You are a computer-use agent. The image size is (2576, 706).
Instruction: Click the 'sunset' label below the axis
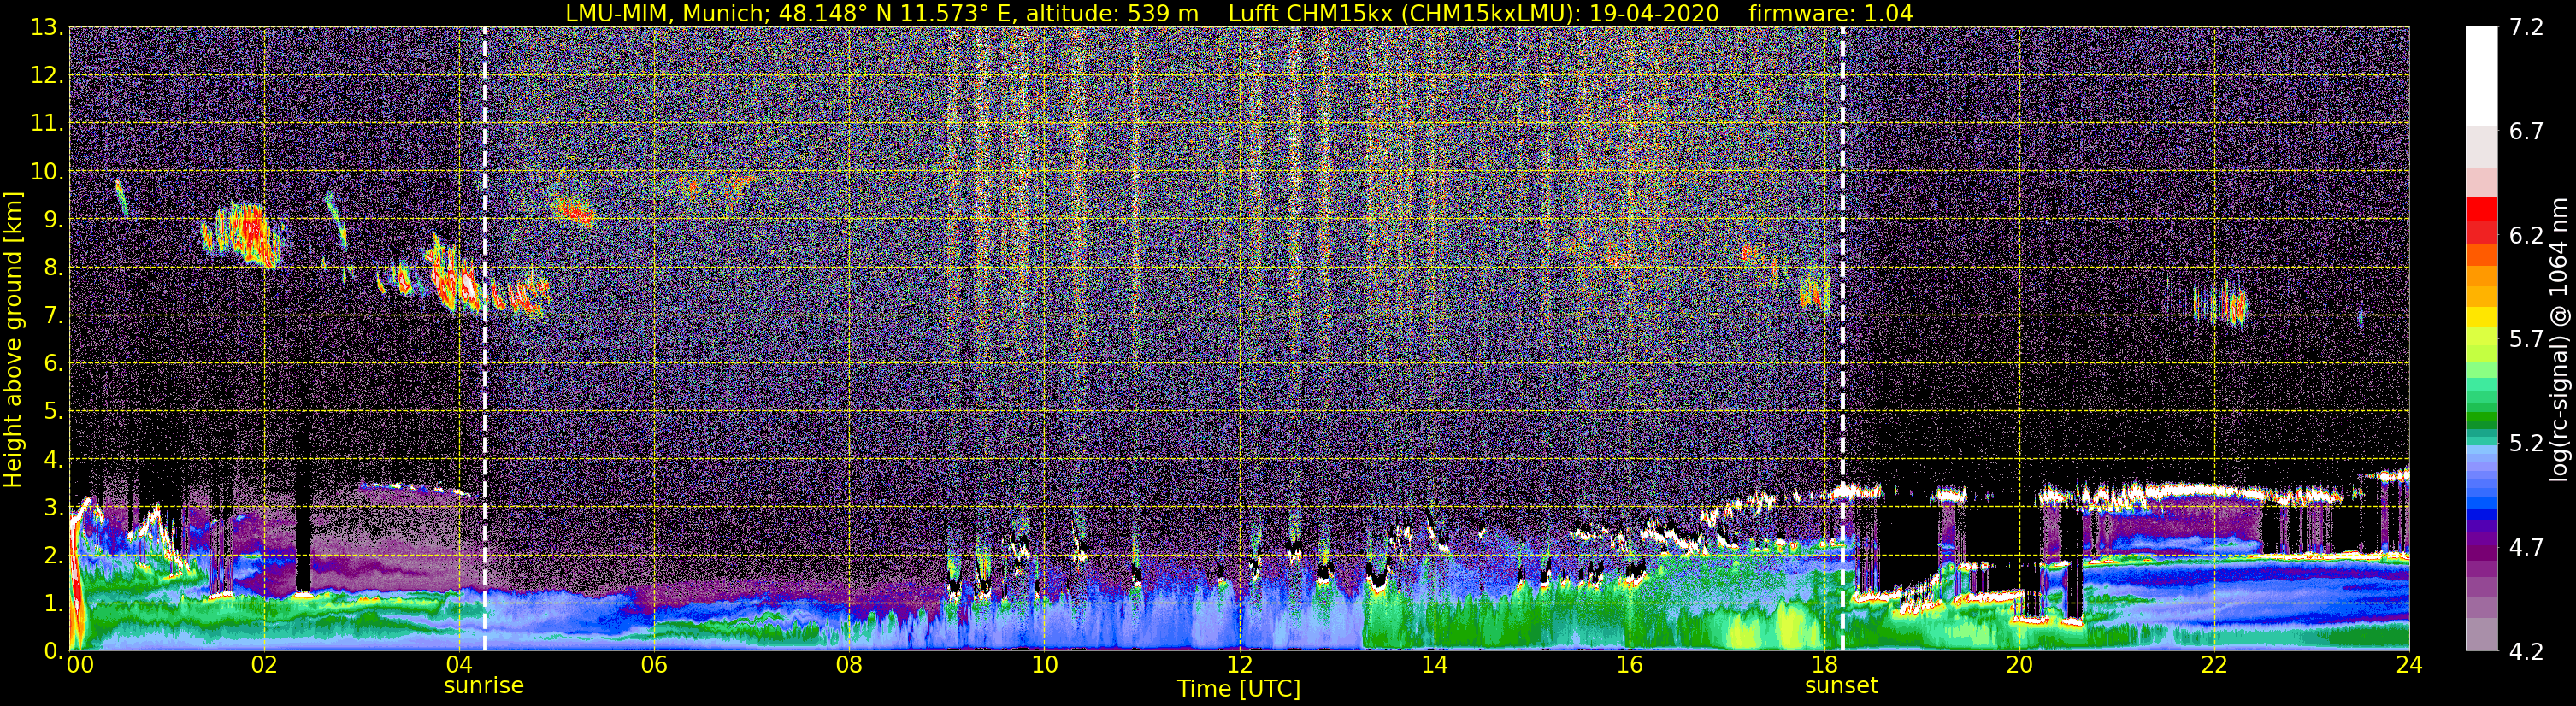pos(1841,686)
